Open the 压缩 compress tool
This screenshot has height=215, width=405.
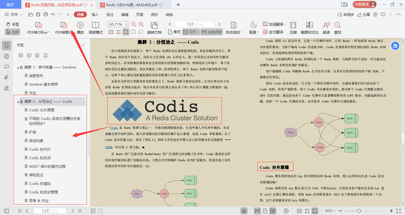293,28
